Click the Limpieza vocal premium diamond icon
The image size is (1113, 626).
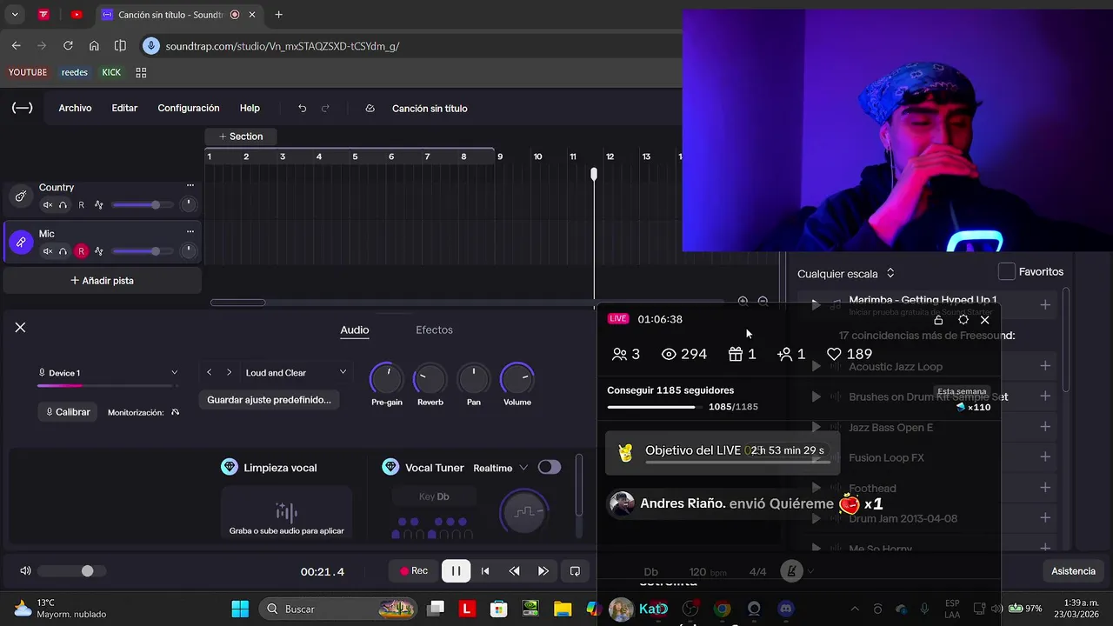(230, 467)
